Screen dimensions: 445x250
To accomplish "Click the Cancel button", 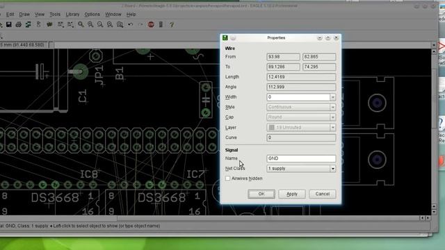I will [x=323, y=194].
